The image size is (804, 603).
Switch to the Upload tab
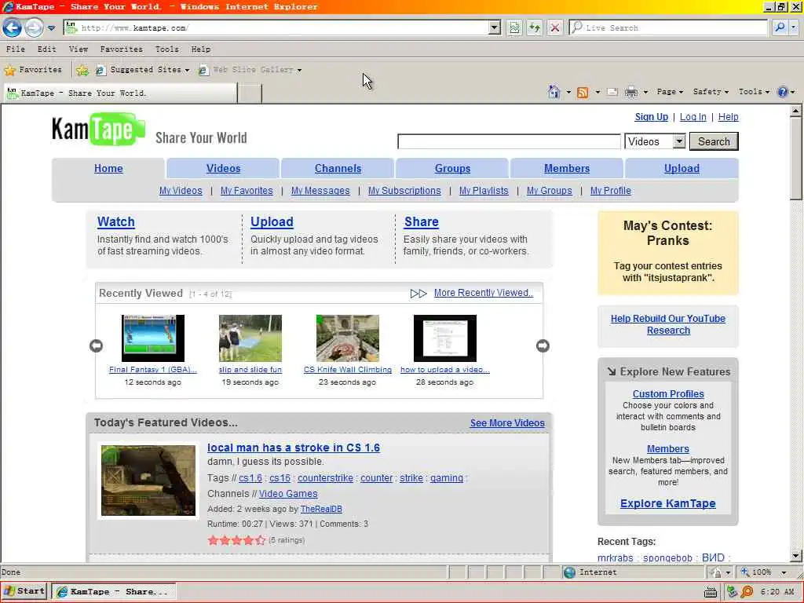pyautogui.click(x=682, y=168)
